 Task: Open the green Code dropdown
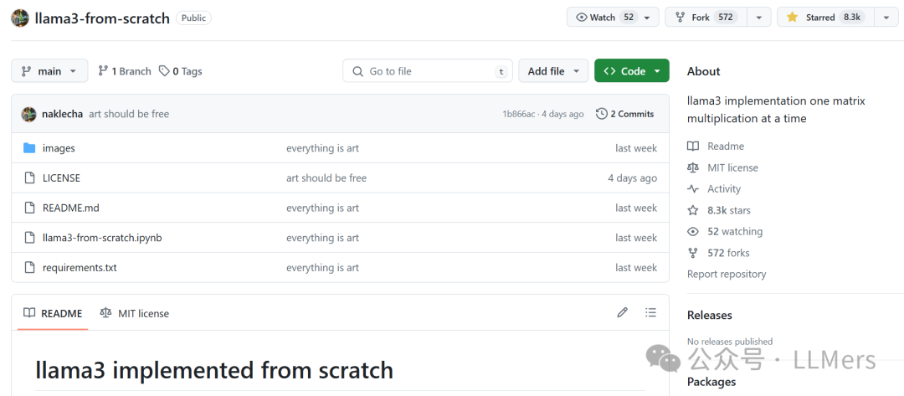[x=631, y=71]
